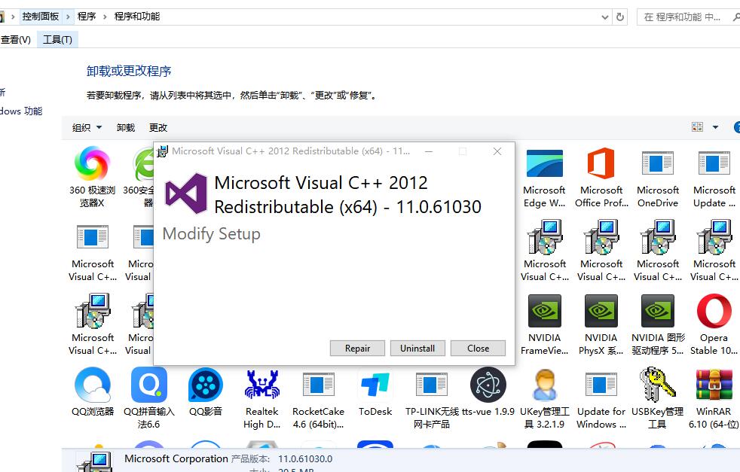Screen dimensions: 740x472
Task: Select the NVIDIA FrameView program icon
Action: pos(545,311)
